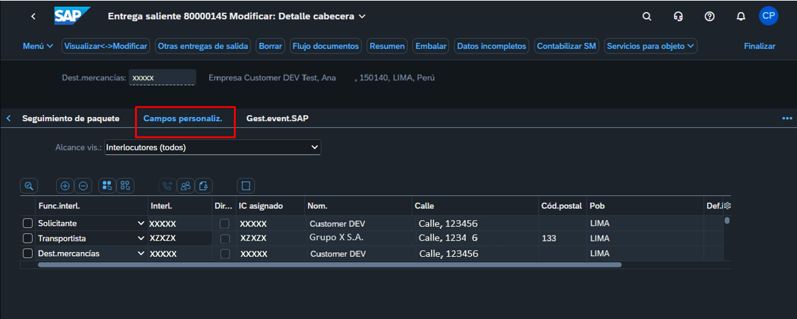
Task: Open the Menú dropdown
Action: click(38, 46)
